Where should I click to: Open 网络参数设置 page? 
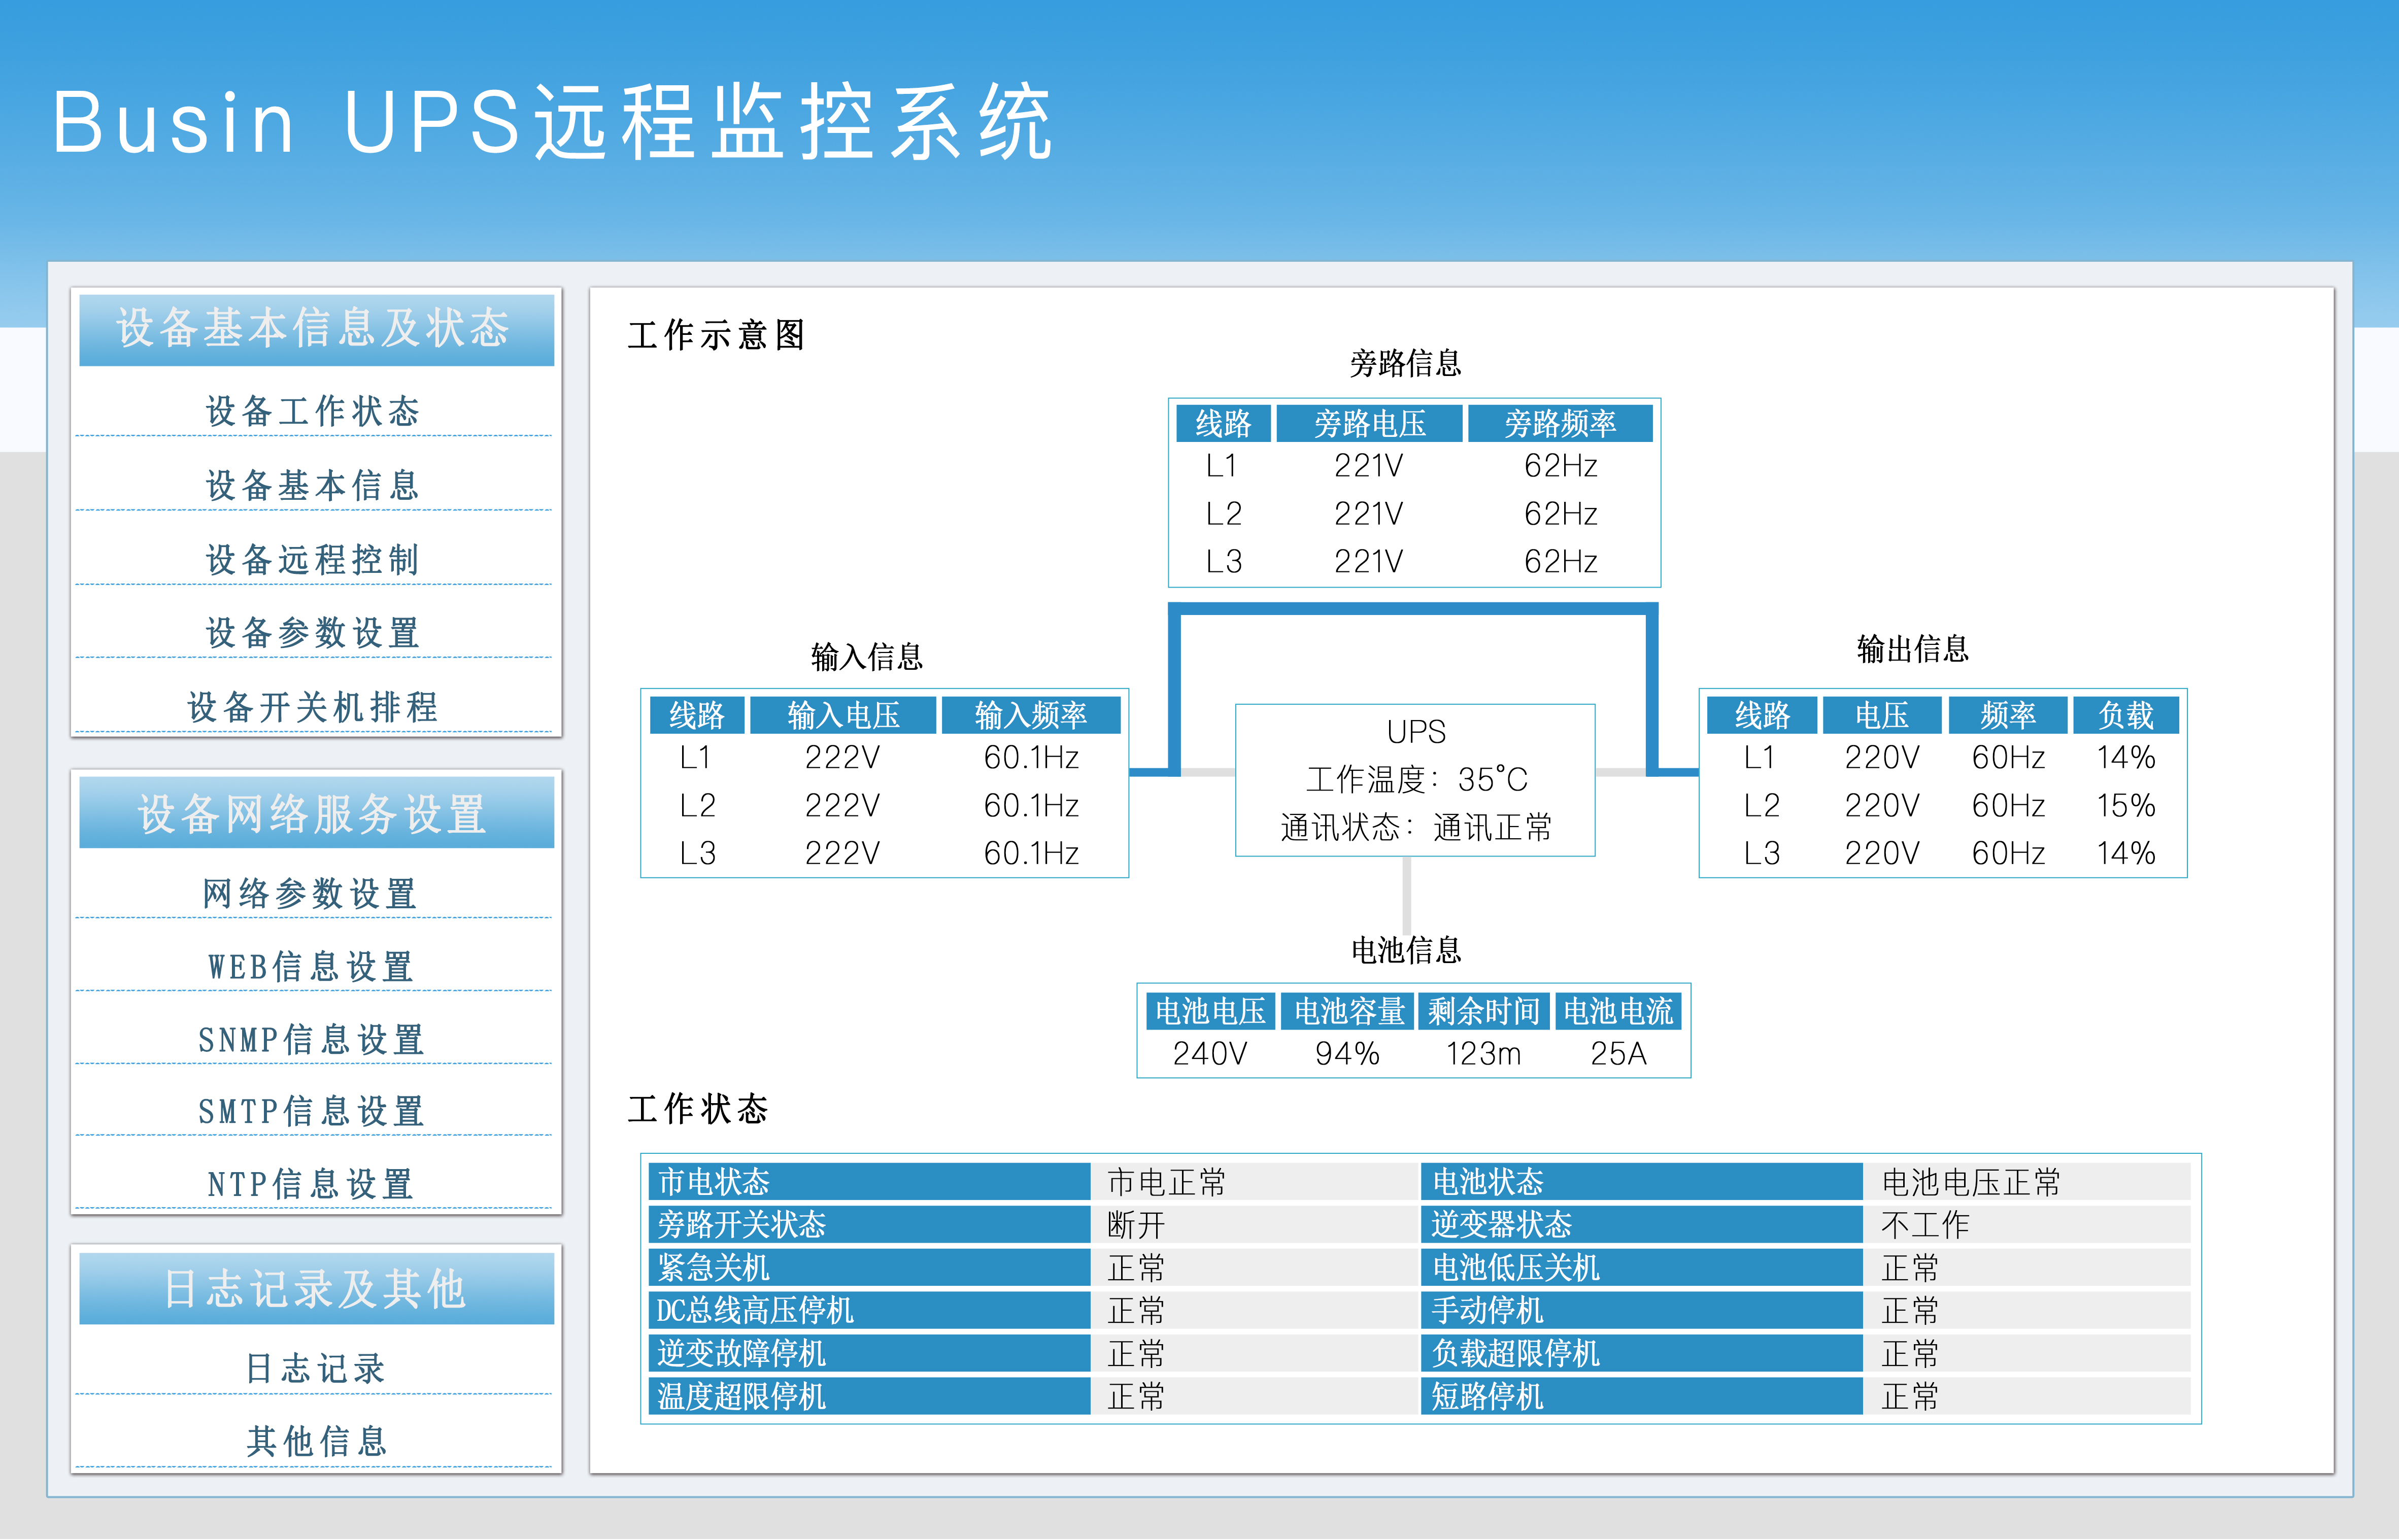pos(311,892)
